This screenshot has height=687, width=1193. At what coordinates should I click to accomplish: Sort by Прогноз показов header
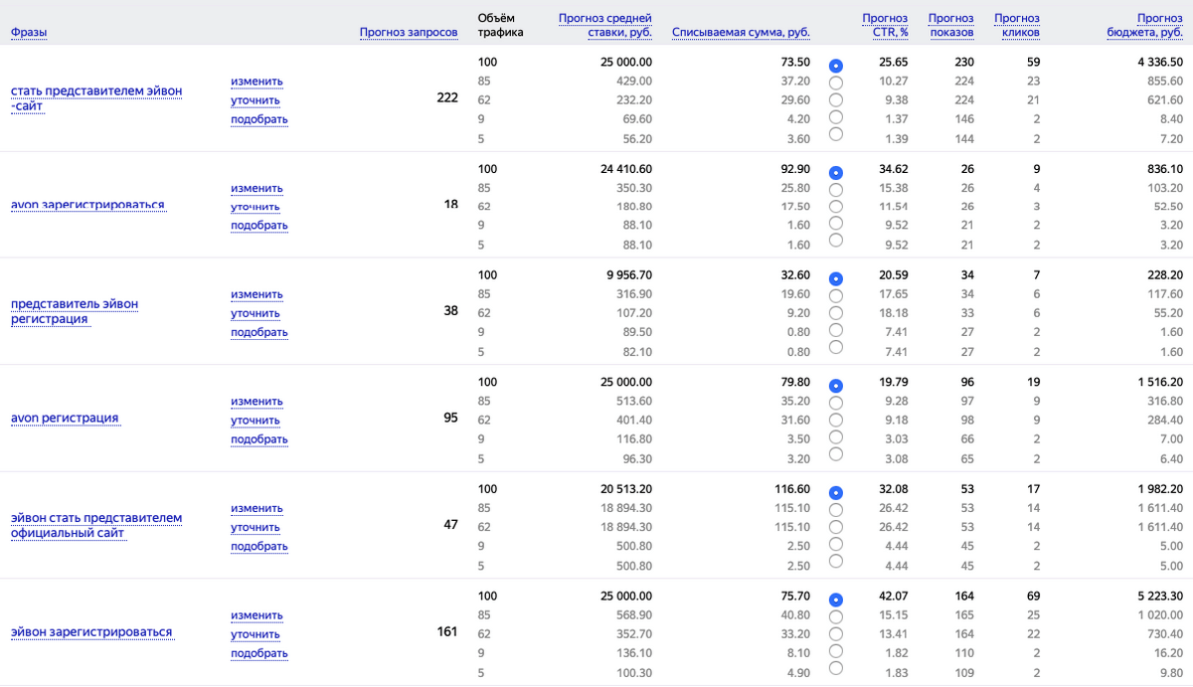[x=950, y=25]
